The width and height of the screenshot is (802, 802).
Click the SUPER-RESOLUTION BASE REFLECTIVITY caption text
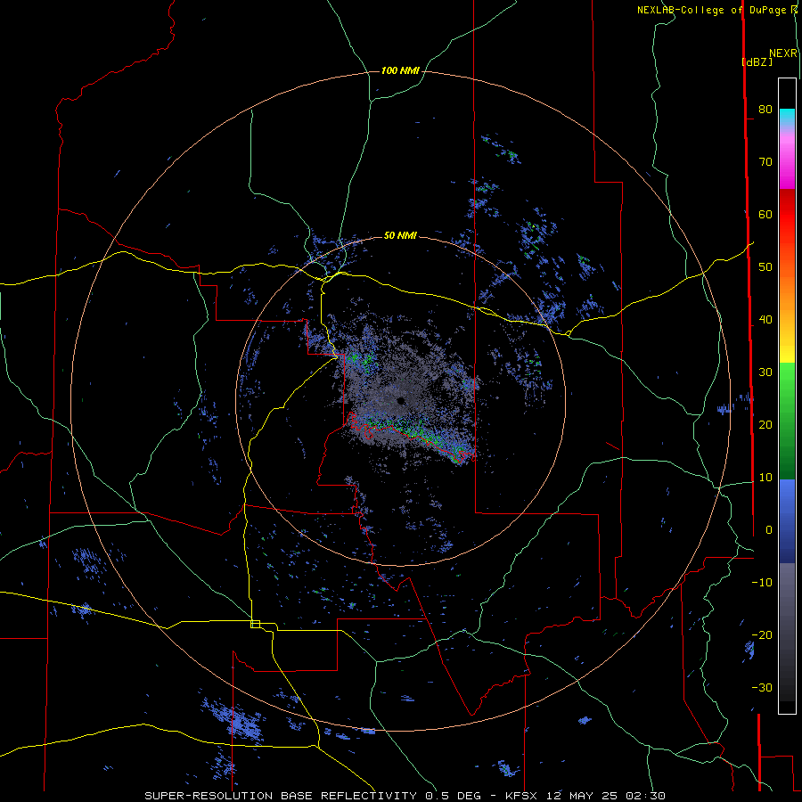(281, 796)
